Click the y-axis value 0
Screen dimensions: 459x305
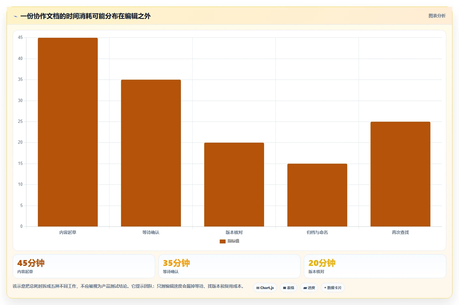22,226
